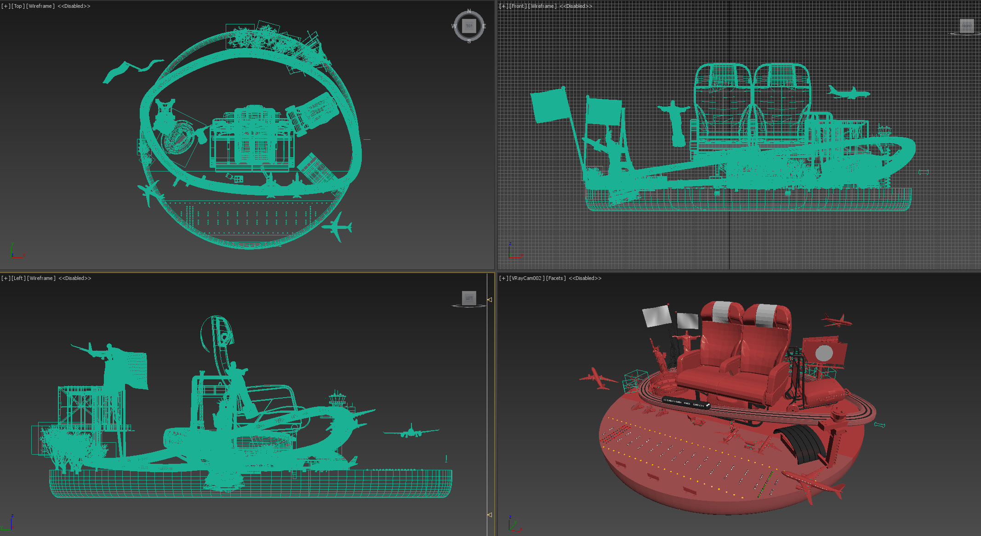
Task: Click the LEFT face ViewCube in Left viewport
Action: (469, 298)
